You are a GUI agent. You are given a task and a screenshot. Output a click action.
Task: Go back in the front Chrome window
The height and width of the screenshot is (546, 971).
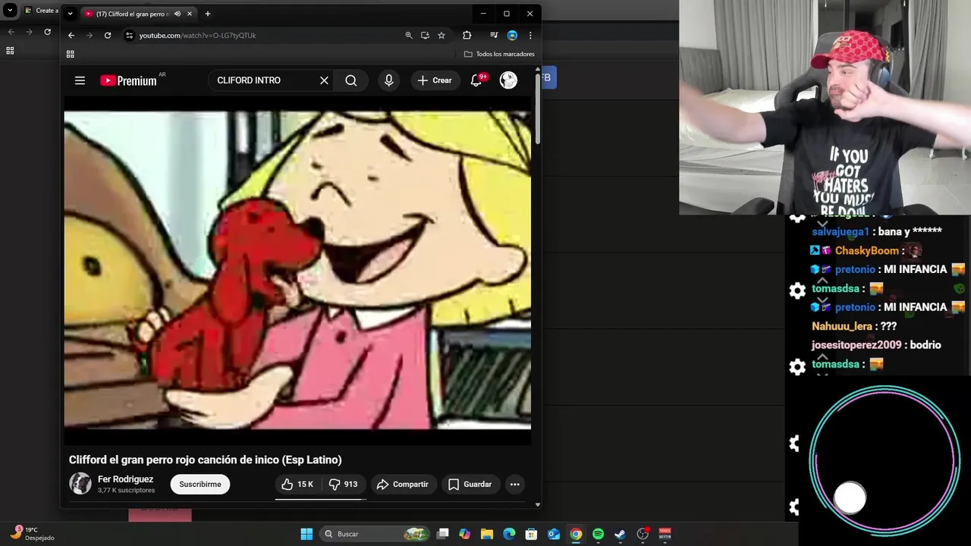coord(71,35)
